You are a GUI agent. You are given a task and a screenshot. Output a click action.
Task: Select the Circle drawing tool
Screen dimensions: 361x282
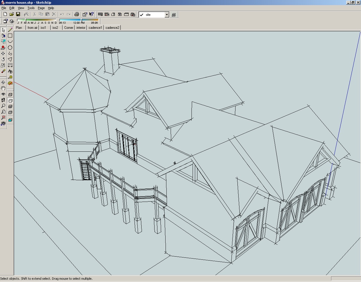[x=10, y=48]
